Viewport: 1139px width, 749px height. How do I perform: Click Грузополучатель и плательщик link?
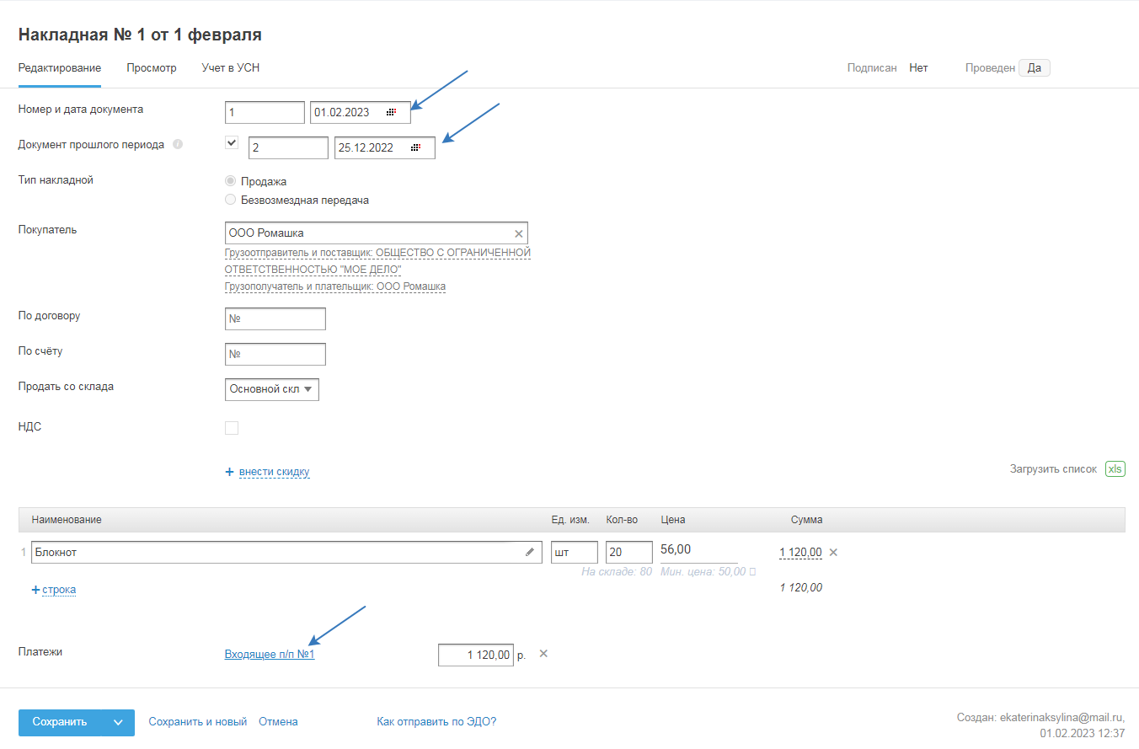pyautogui.click(x=335, y=286)
